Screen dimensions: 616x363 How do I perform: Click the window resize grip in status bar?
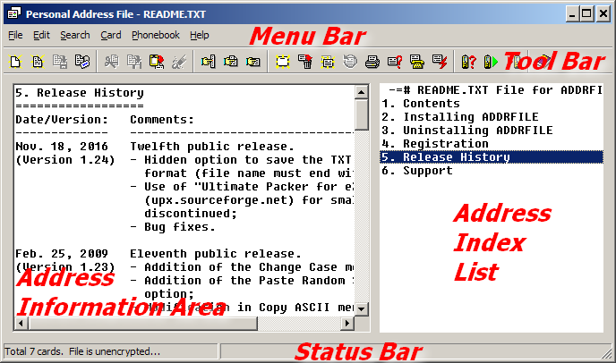607,353
